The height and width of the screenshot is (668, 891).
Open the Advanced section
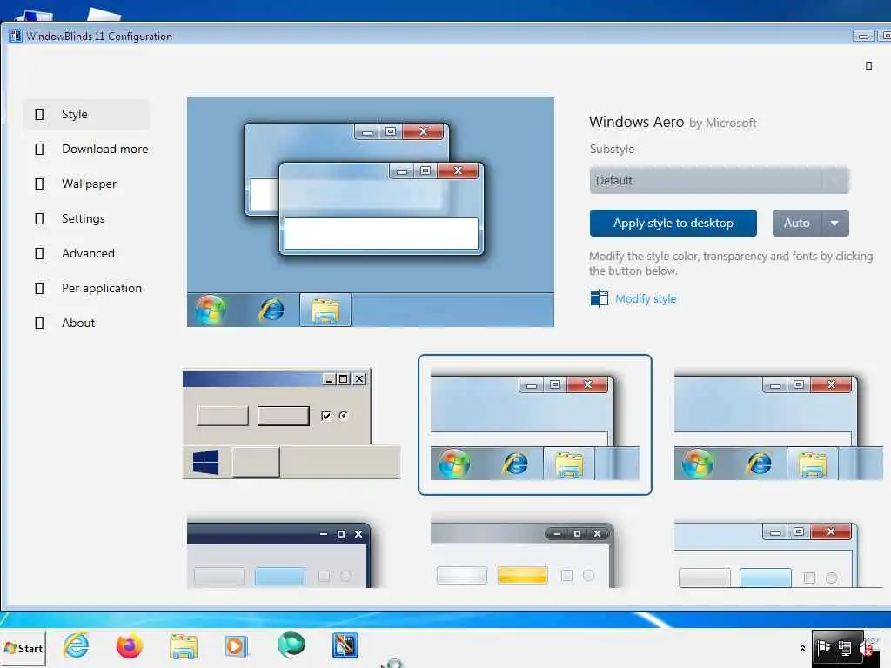[x=86, y=253]
